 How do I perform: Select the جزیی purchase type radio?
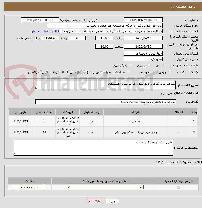(x=170, y=72)
